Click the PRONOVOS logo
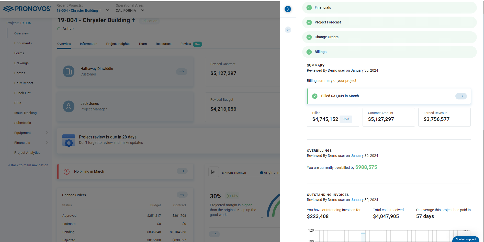The height and width of the screenshot is (242, 484). (x=27, y=9)
